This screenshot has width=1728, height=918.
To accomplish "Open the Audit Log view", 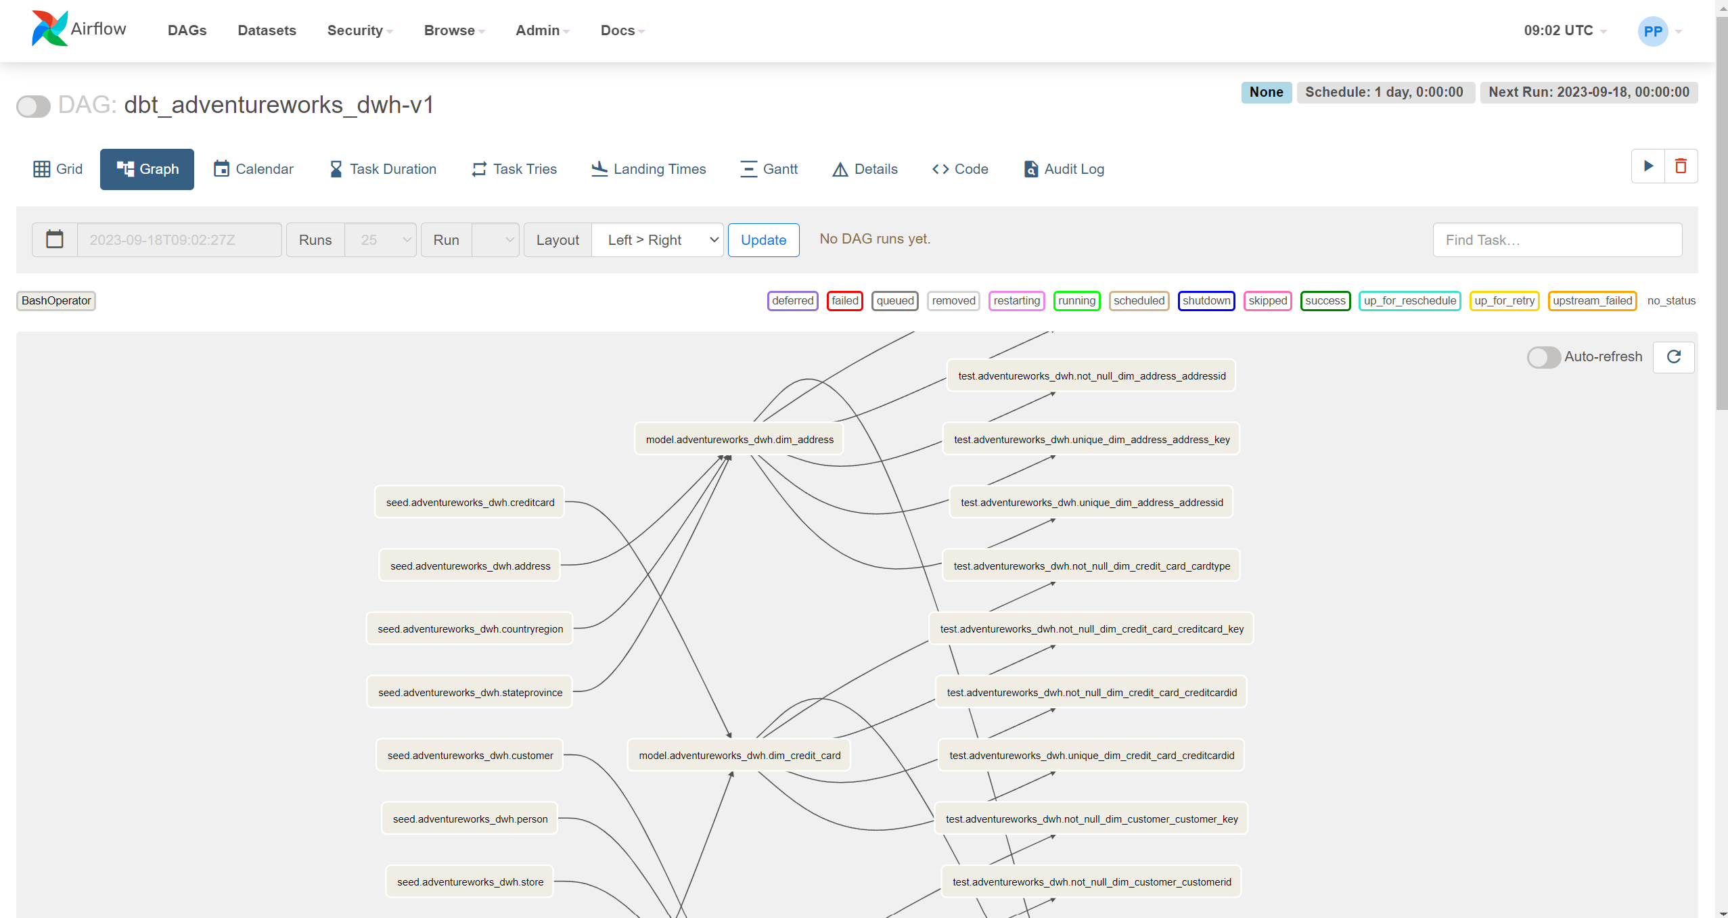I will 1064,169.
